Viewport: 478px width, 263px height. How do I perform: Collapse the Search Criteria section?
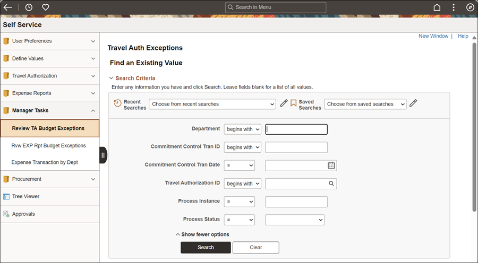point(132,78)
